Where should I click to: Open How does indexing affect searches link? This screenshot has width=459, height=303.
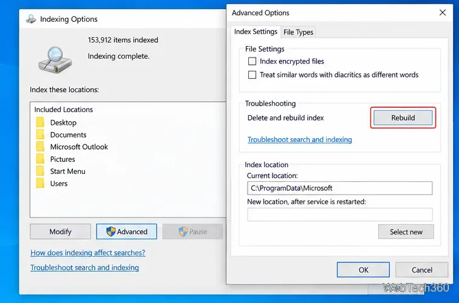pyautogui.click(x=88, y=253)
